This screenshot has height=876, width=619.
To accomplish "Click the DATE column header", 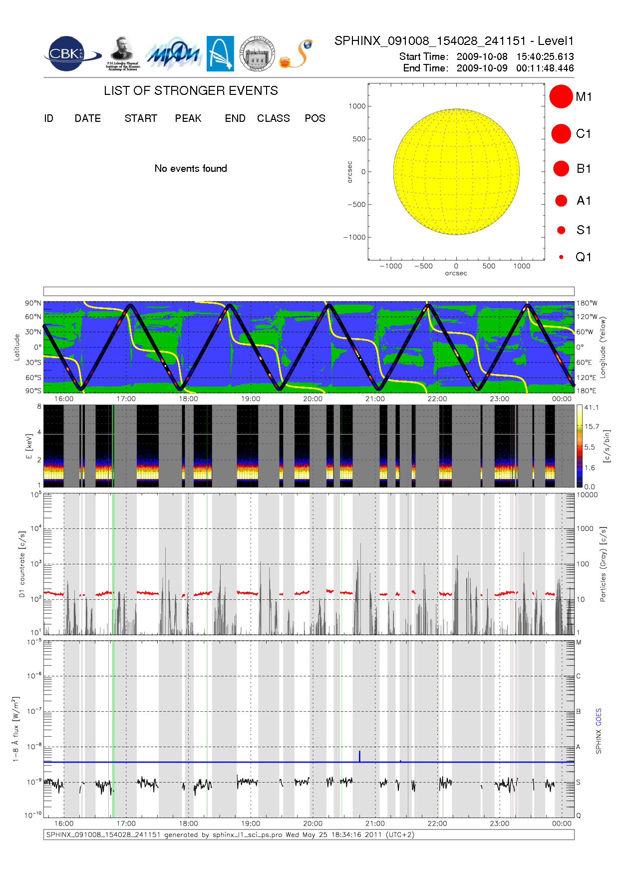I will (x=88, y=118).
